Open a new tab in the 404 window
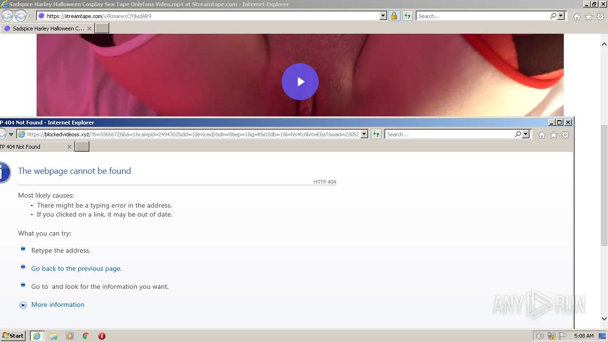This screenshot has width=608, height=342. pyautogui.click(x=82, y=147)
